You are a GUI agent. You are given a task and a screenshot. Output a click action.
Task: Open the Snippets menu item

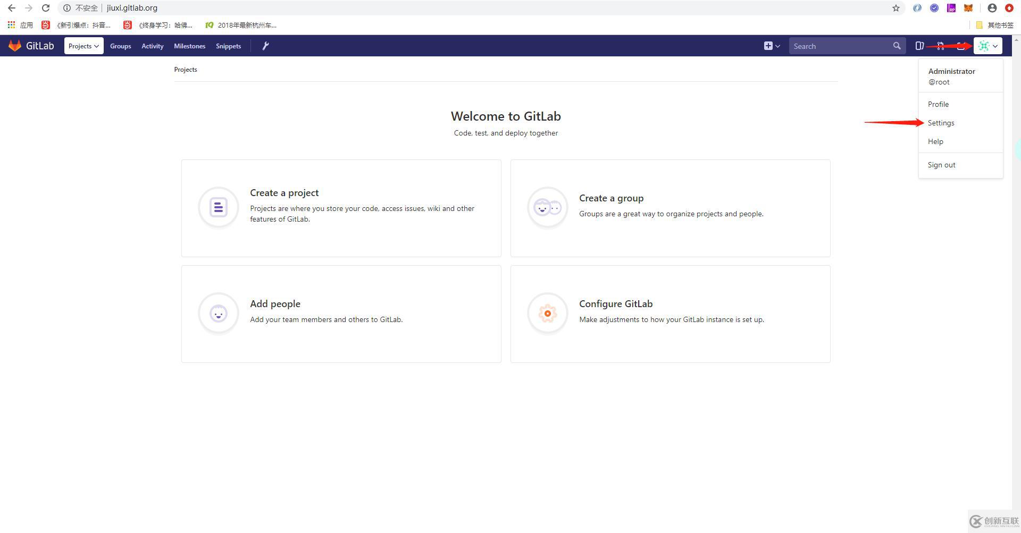228,46
